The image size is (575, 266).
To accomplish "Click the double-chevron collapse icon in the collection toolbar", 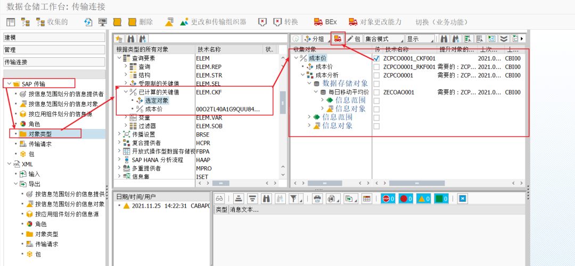I will (504, 38).
